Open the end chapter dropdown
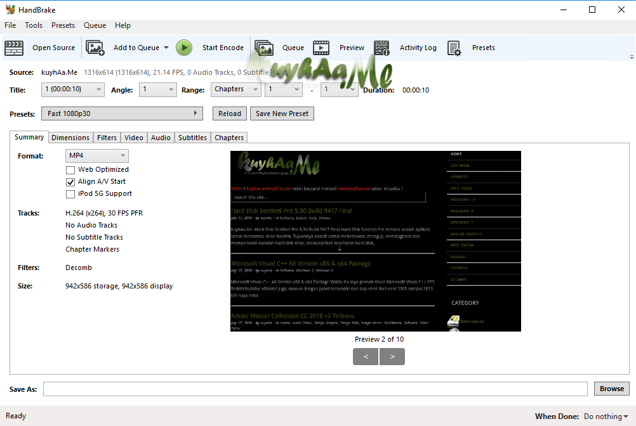 [x=340, y=89]
